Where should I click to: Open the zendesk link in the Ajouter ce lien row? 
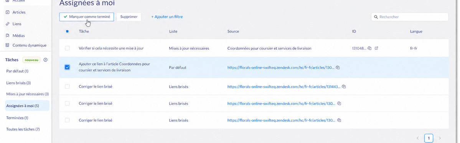281,68
